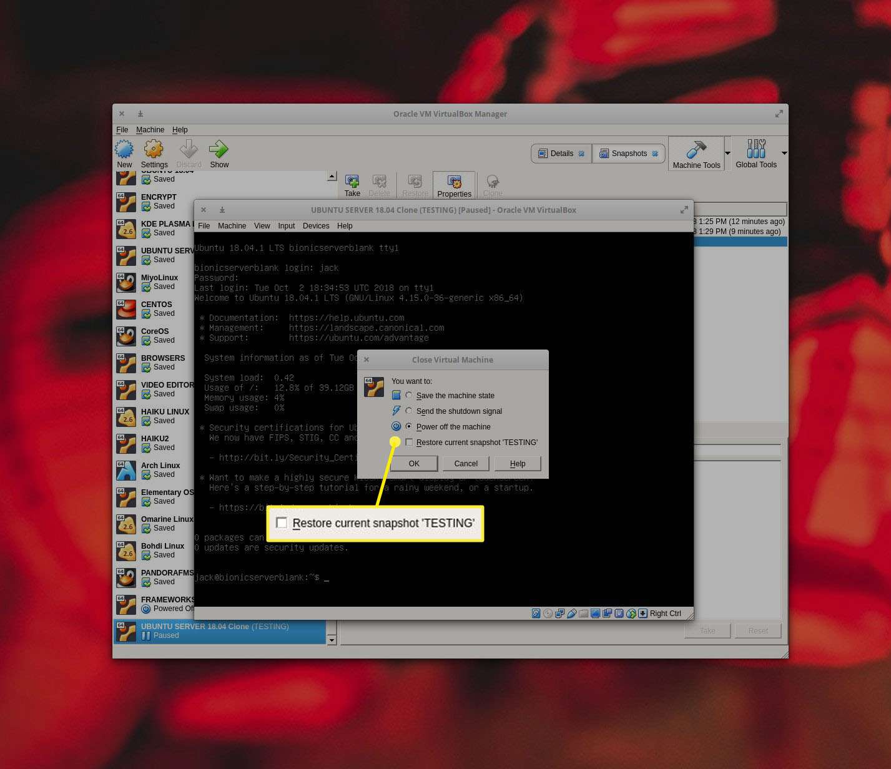Select the Machine Tools hammer icon
This screenshot has width=891, height=769.
point(696,150)
